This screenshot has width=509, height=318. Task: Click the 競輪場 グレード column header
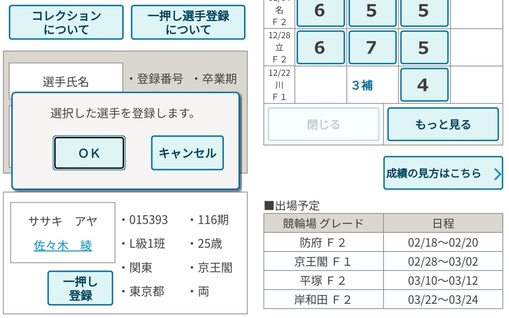click(323, 223)
